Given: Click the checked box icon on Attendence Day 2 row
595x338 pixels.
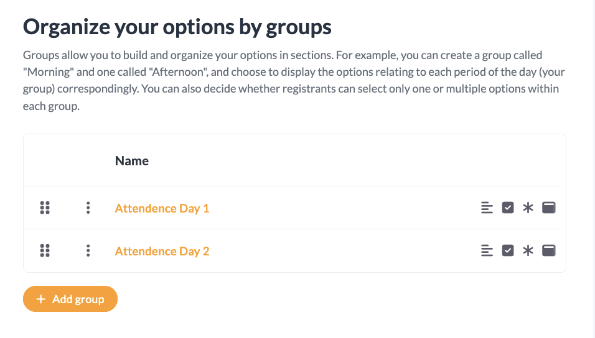Looking at the screenshot, I should pyautogui.click(x=508, y=251).
